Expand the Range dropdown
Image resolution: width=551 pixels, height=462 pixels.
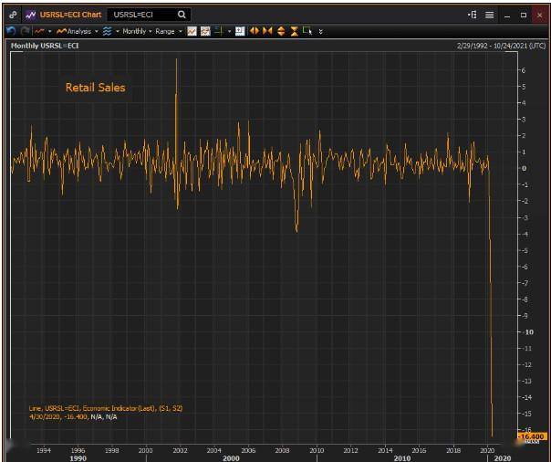coord(168,31)
